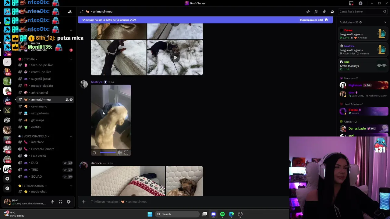Open Microsoft Edge from the taskbar

[x=231, y=214]
